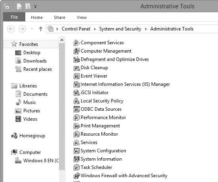
Task: Open Documents library
Action: [31, 94]
